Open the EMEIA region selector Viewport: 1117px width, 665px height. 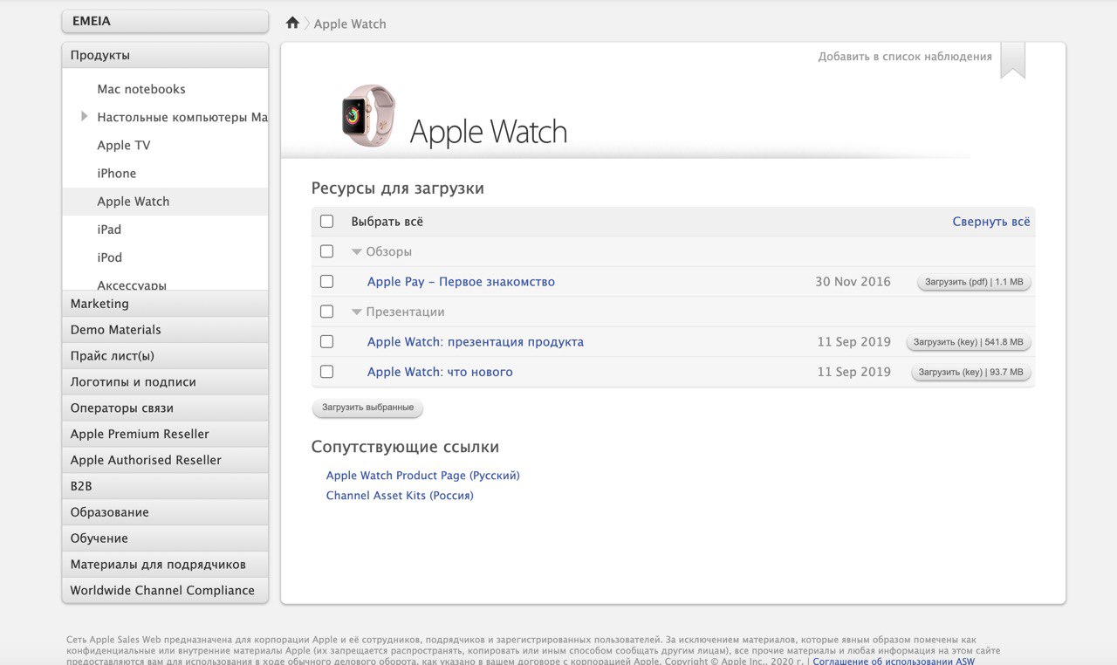click(x=165, y=21)
